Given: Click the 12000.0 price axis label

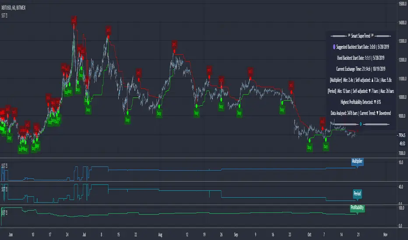Looking at the screenshot, I should tap(402, 60).
